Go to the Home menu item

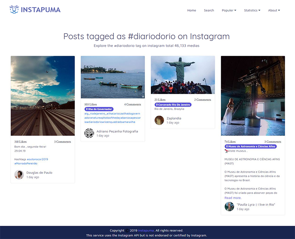pyautogui.click(x=191, y=10)
